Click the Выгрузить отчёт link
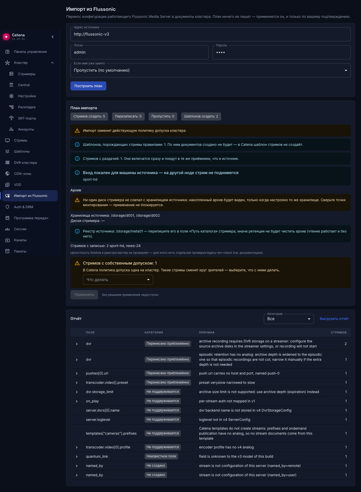The image size is (361, 492). click(334, 319)
